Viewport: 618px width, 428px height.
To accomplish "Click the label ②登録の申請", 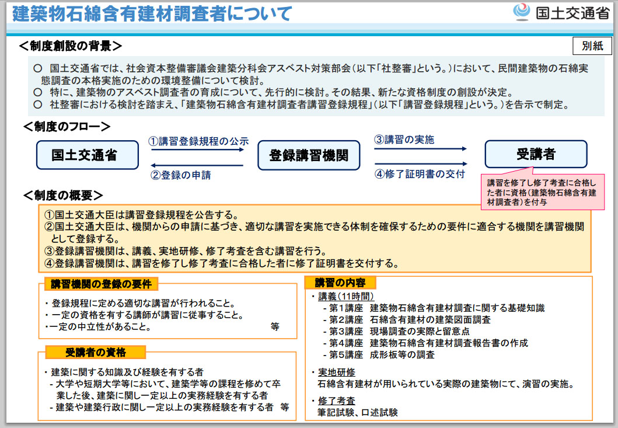I will [x=180, y=175].
